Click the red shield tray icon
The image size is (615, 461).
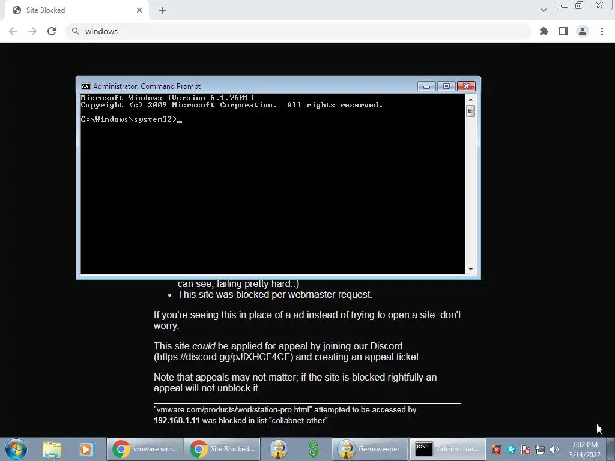click(497, 450)
